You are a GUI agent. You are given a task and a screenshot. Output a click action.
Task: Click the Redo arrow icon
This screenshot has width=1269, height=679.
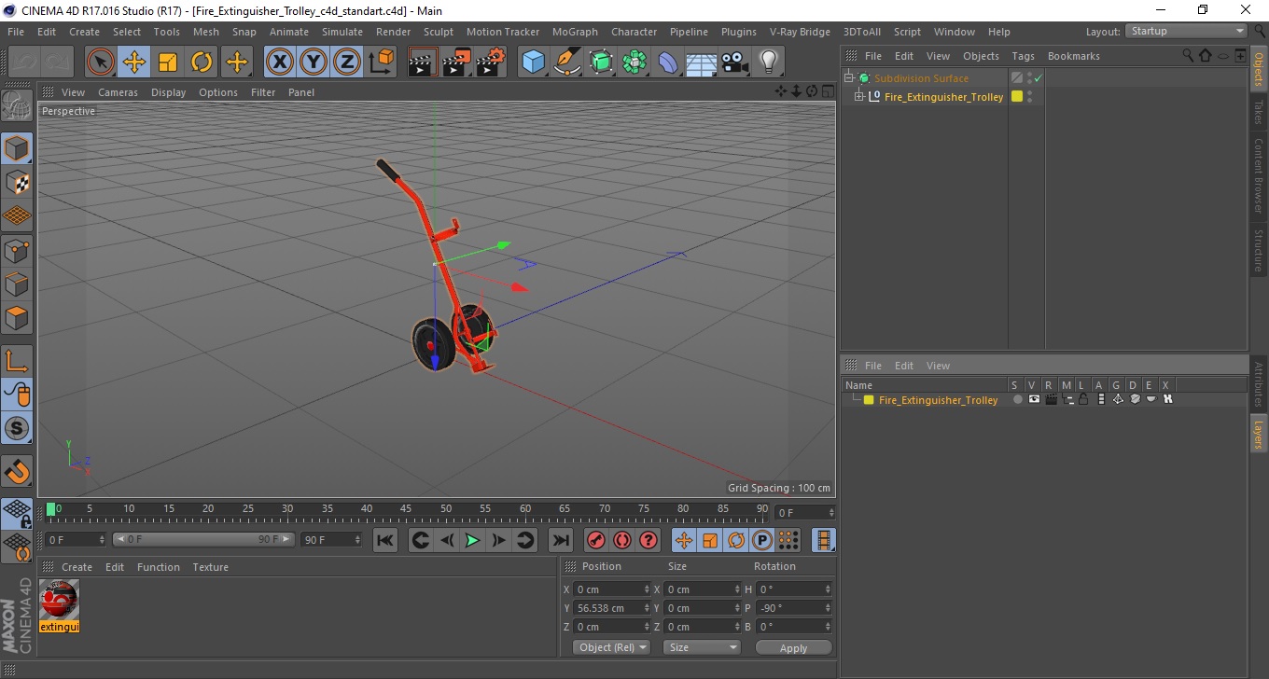[58, 62]
